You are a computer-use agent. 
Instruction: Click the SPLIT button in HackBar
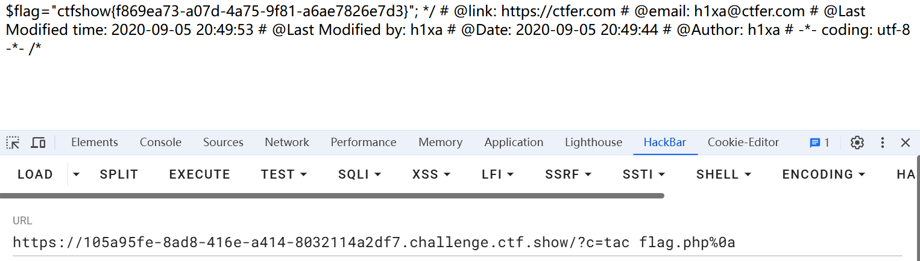pos(119,174)
